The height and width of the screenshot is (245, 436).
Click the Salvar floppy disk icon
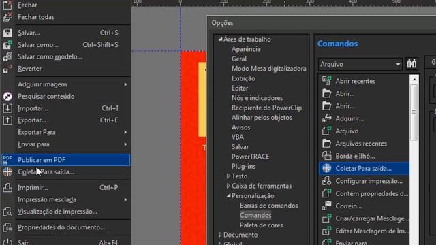tap(7, 33)
